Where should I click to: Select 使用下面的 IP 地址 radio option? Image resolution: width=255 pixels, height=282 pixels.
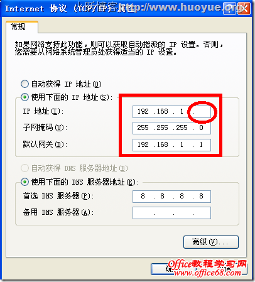[24, 97]
